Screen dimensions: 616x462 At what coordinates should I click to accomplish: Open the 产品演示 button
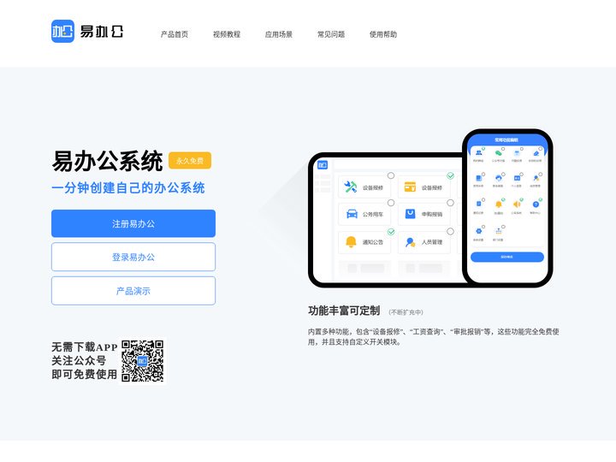click(133, 291)
